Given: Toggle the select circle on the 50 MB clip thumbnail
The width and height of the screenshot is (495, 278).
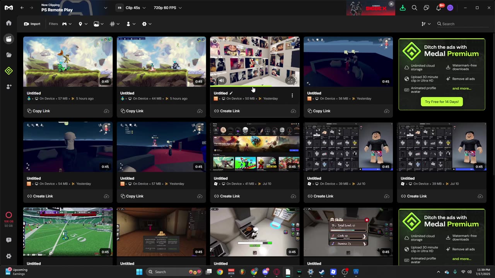Looking at the screenshot, I should (215, 41).
